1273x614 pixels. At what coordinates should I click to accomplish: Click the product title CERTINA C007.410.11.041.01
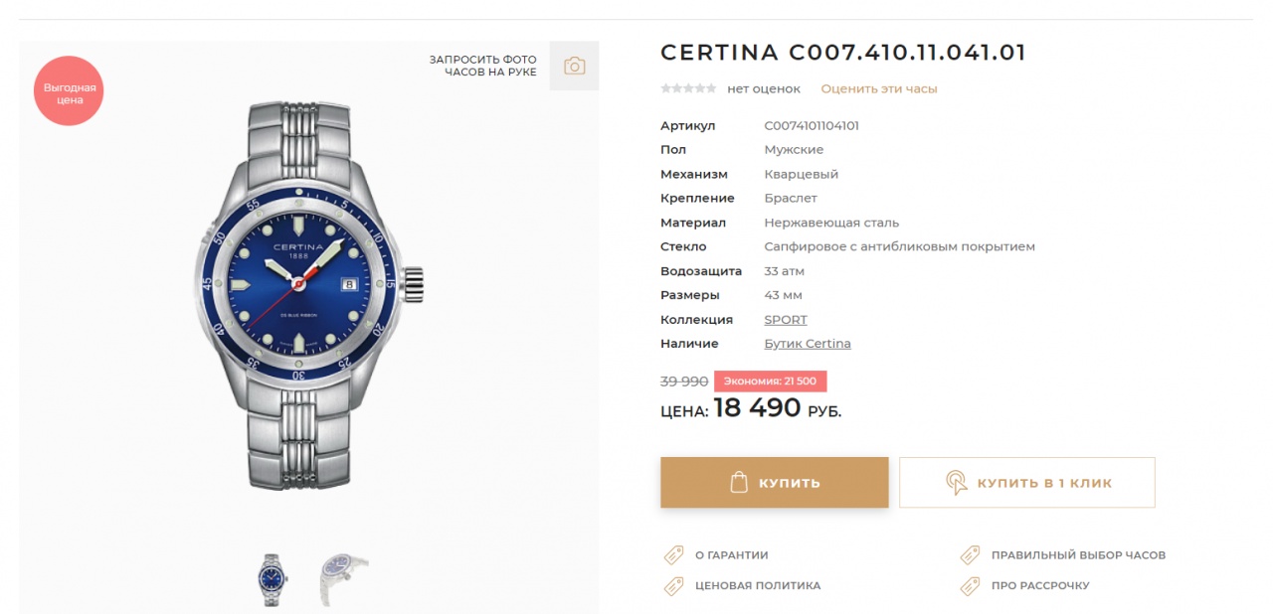tap(842, 53)
